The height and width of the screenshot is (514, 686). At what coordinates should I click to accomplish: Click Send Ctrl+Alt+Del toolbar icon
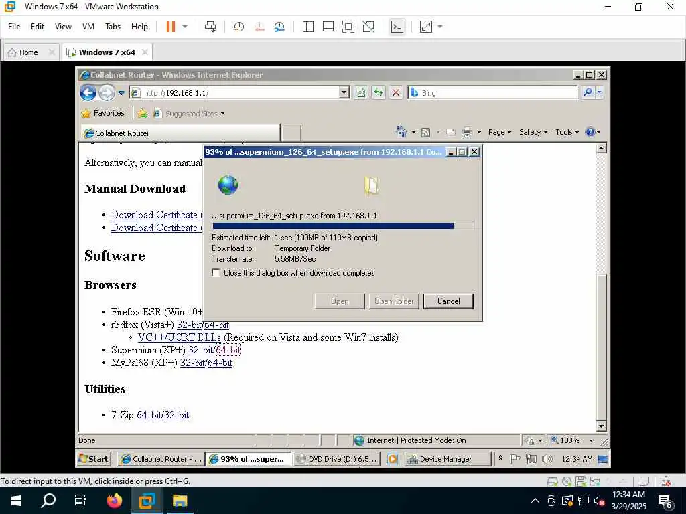210,27
